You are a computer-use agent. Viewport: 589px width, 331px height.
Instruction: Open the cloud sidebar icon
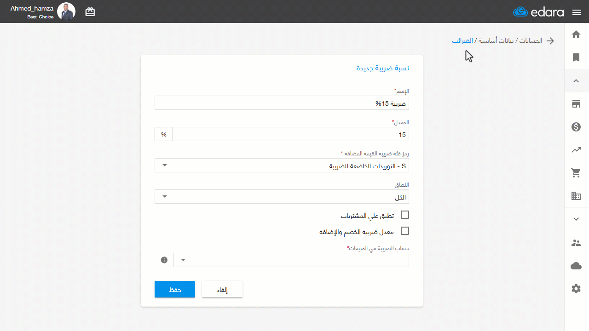[x=576, y=266]
